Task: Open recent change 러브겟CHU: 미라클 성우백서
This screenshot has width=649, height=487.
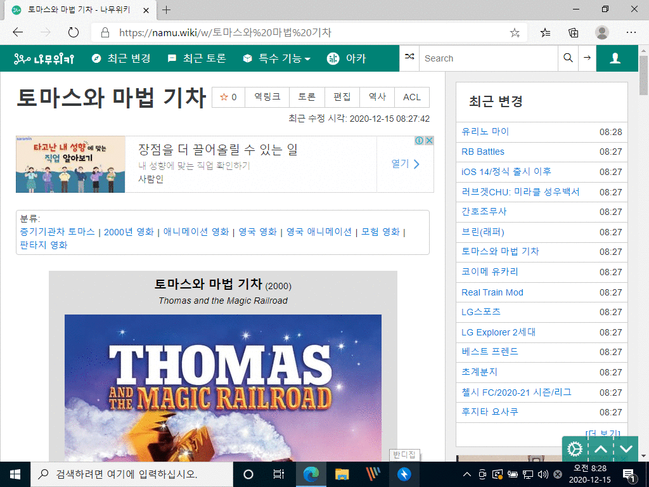Action: coord(520,192)
